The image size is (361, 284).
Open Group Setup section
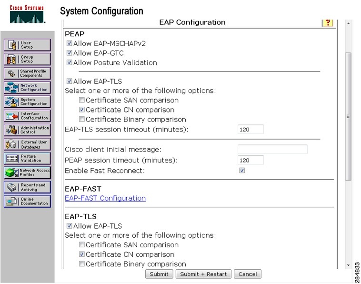click(x=27, y=59)
